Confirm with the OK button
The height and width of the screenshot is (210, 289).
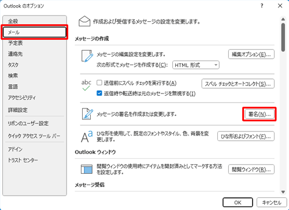pos(238,202)
